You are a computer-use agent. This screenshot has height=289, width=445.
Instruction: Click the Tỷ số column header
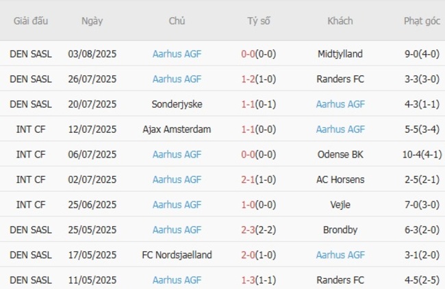click(x=259, y=21)
